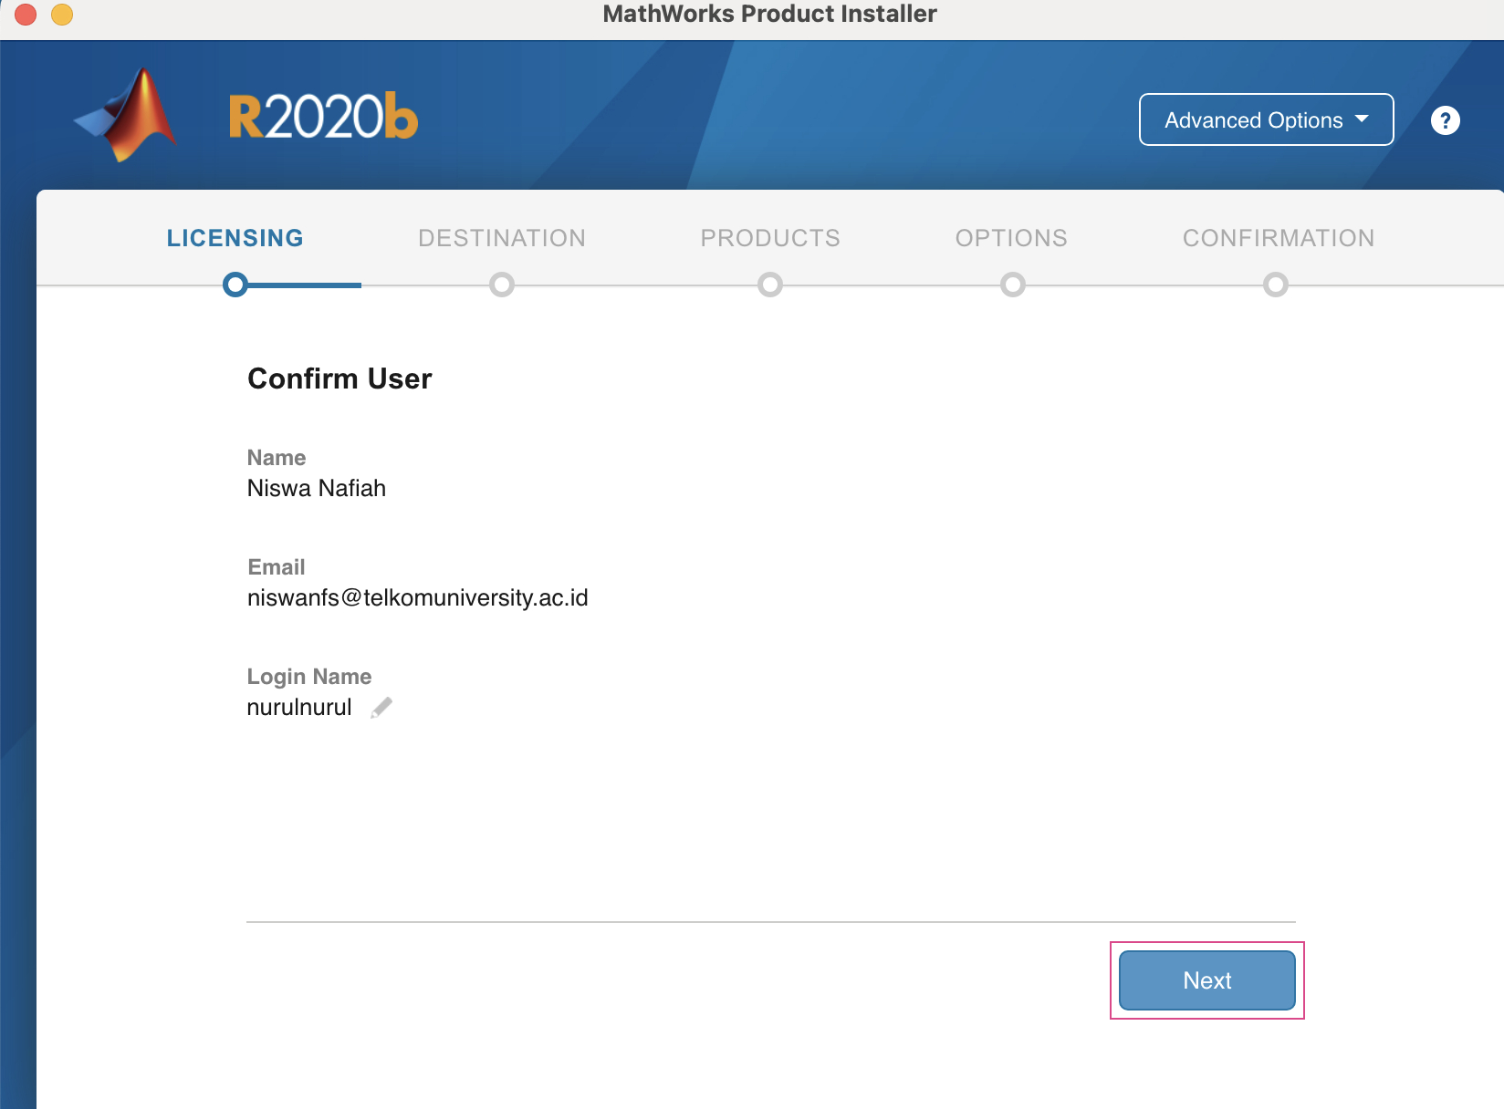The image size is (1504, 1109).
Task: Click the login name text nurulnurul
Action: [x=299, y=708]
